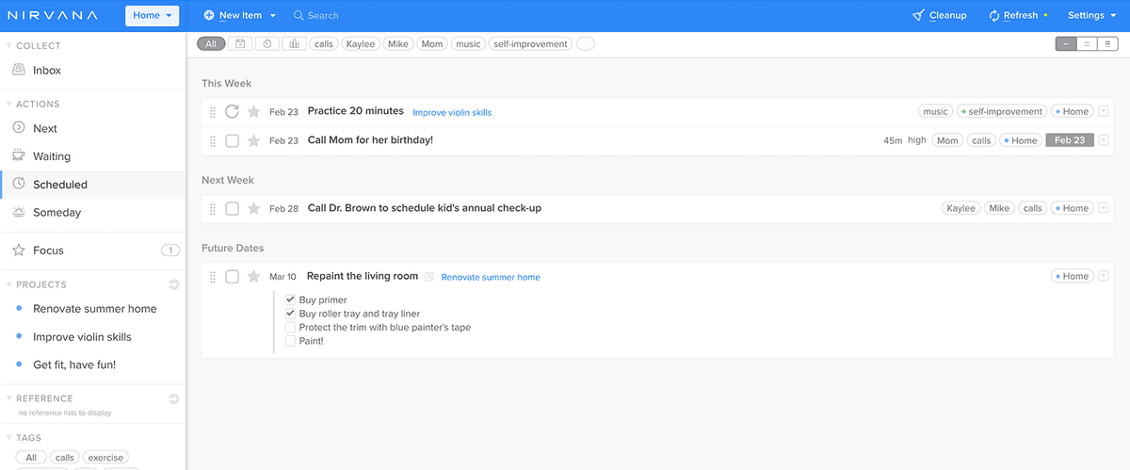Screen dimensions: 1130x470
Task: Filter by energy bar chart icon
Action: point(295,44)
